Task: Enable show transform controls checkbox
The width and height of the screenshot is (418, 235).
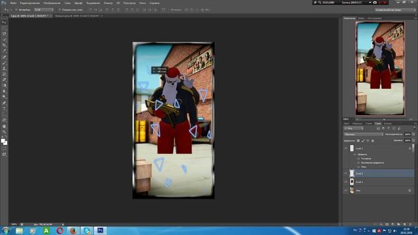Action: pyautogui.click(x=59, y=10)
